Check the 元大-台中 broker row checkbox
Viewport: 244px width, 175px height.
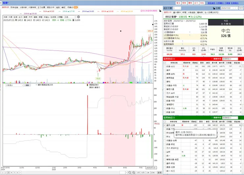165,93
